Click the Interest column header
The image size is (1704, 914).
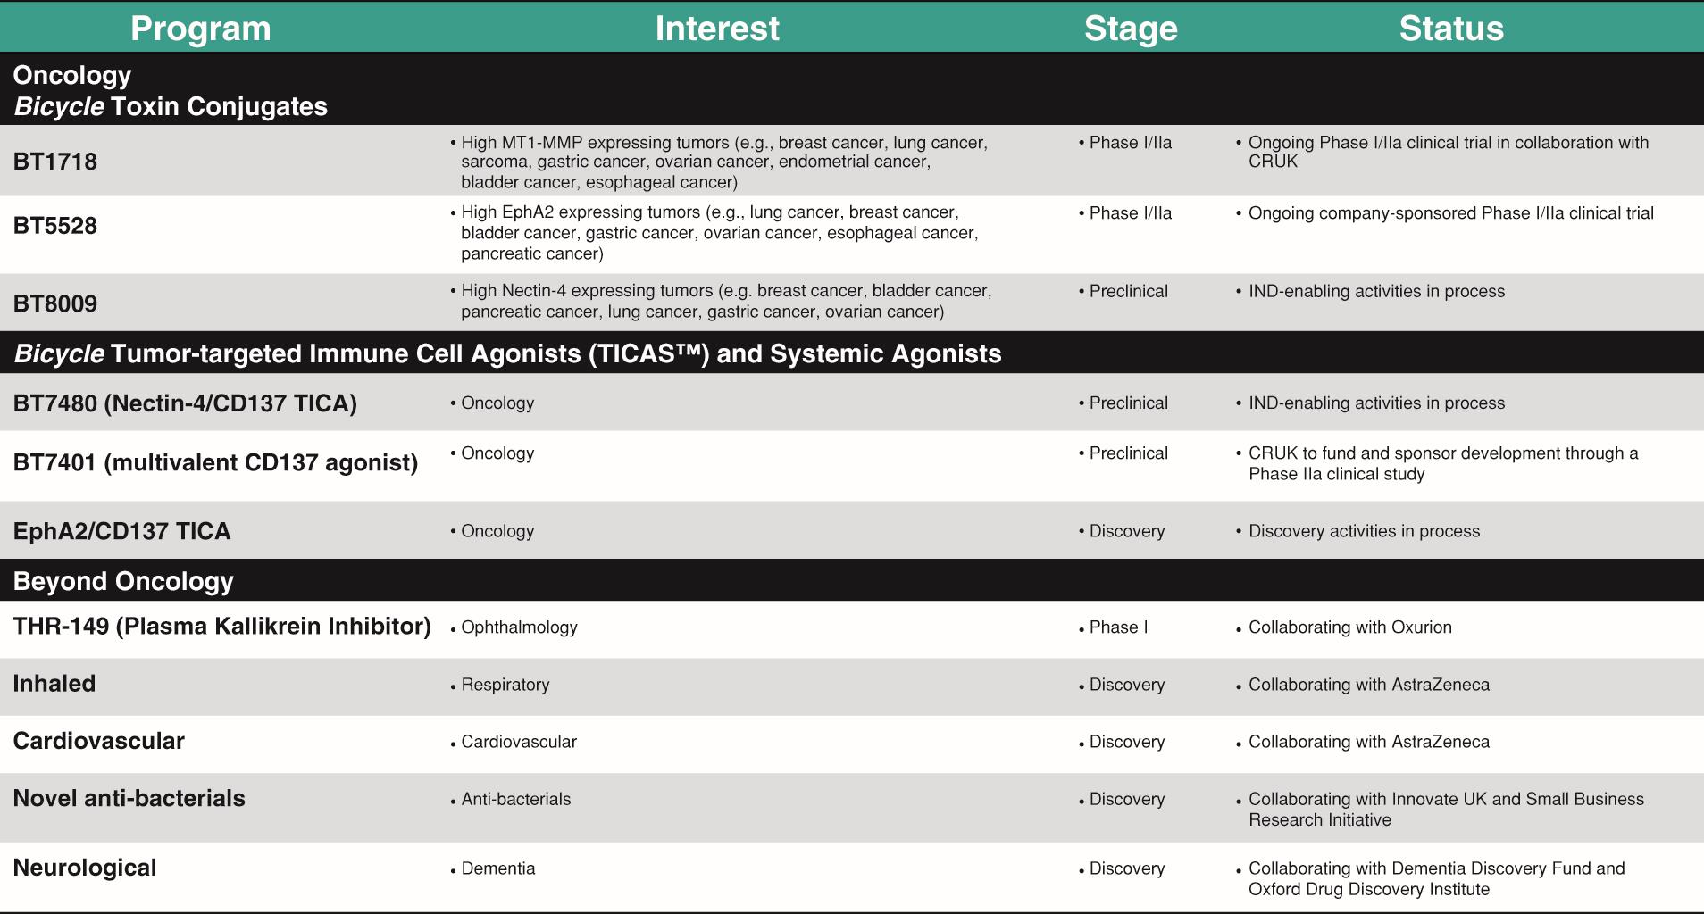pyautogui.click(x=716, y=29)
